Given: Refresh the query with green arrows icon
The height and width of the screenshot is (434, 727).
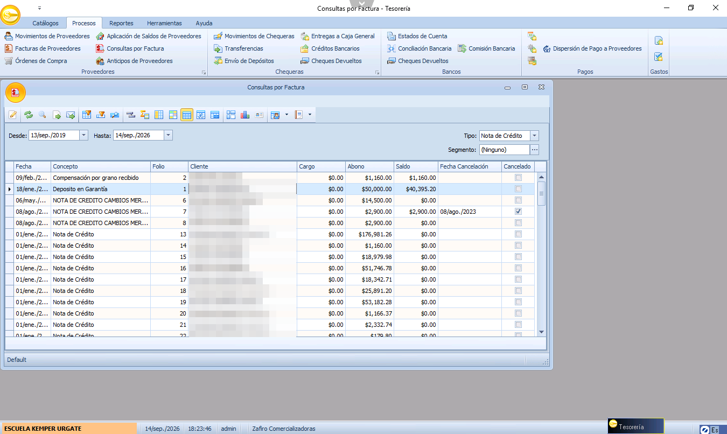Looking at the screenshot, I should [x=29, y=115].
